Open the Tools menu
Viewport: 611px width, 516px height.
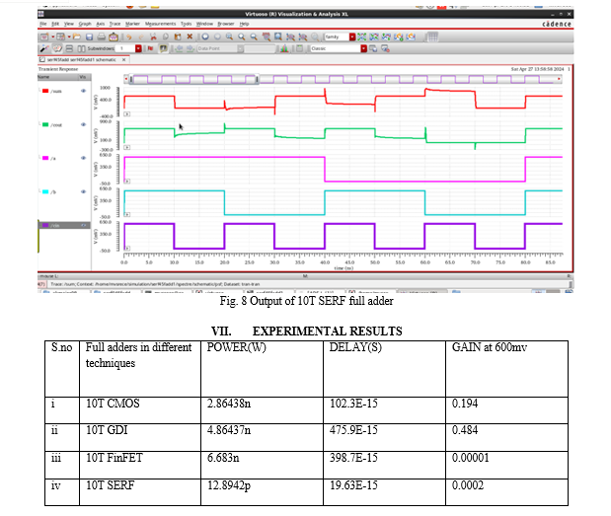click(187, 24)
